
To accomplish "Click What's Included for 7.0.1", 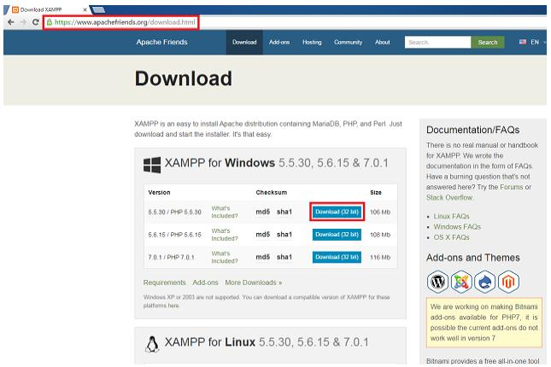I will pos(225,257).
